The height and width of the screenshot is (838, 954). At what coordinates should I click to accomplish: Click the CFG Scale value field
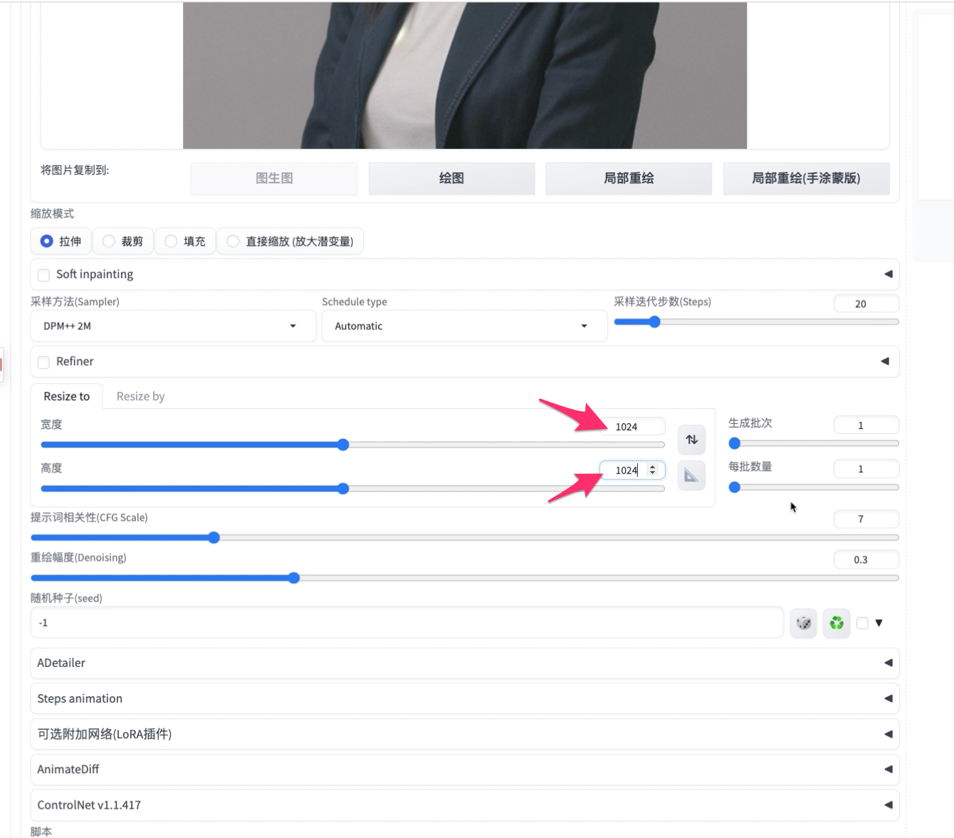pyautogui.click(x=866, y=519)
